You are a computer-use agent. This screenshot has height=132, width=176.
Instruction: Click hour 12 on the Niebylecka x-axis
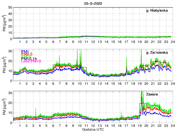(x=93, y=42)
